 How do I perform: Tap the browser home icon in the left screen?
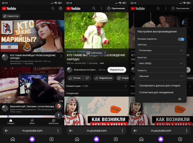point(13,139)
